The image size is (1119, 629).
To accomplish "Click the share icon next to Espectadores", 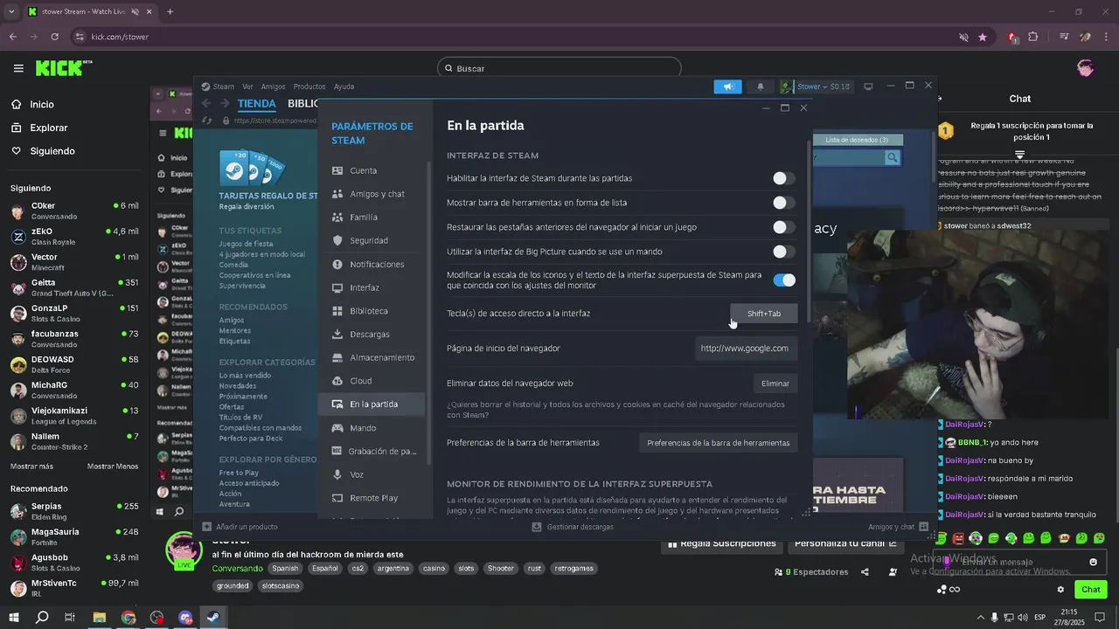I will (865, 572).
